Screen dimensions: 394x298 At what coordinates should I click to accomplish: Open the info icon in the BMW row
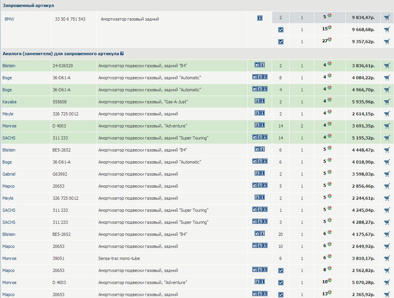[260, 18]
